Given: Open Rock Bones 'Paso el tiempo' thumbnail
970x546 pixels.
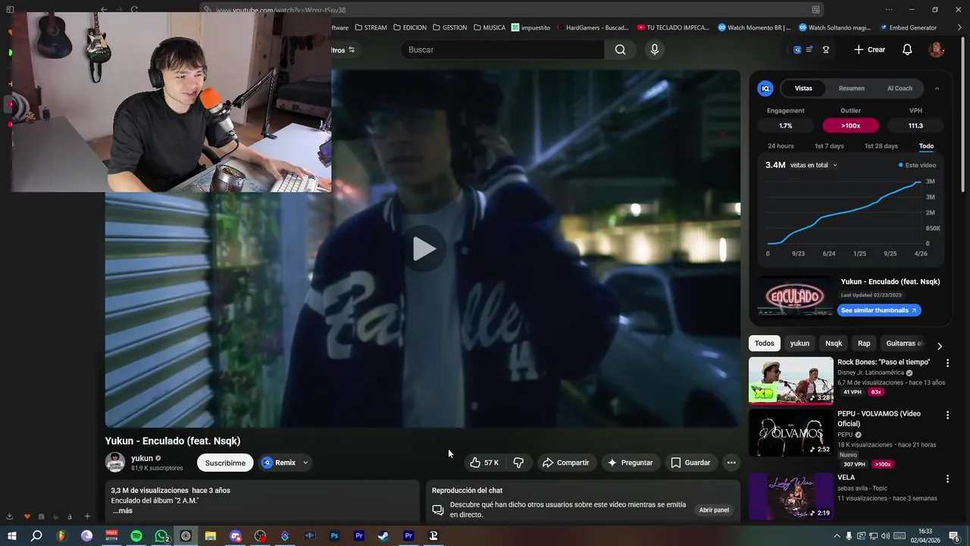Looking at the screenshot, I should 791,381.
